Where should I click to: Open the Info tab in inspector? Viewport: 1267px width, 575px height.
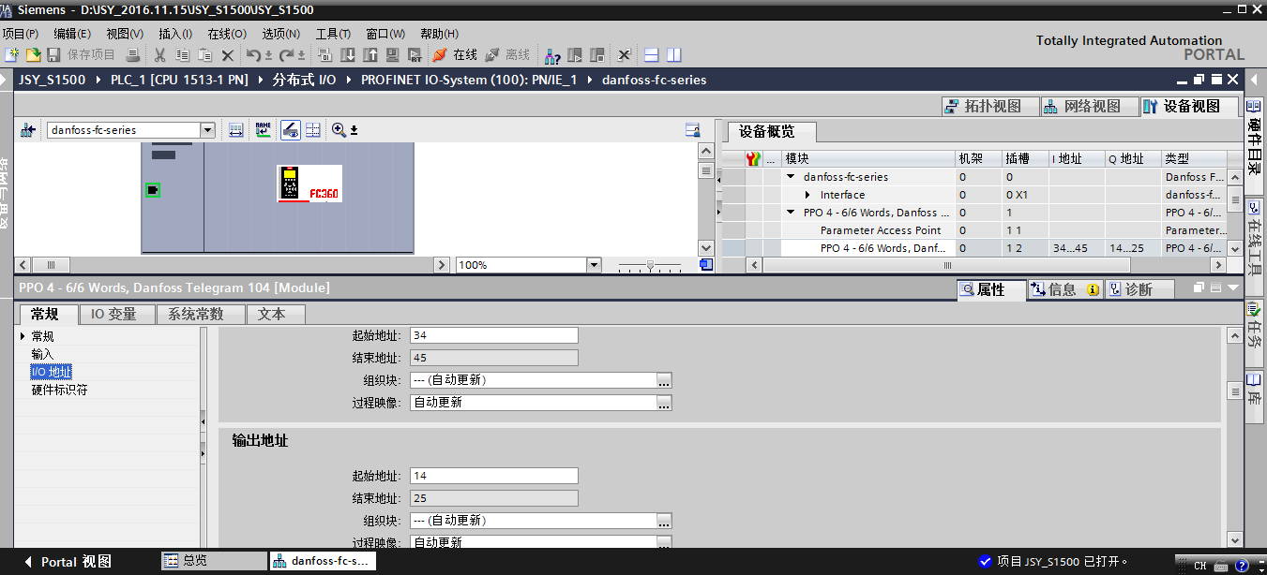(x=1063, y=289)
